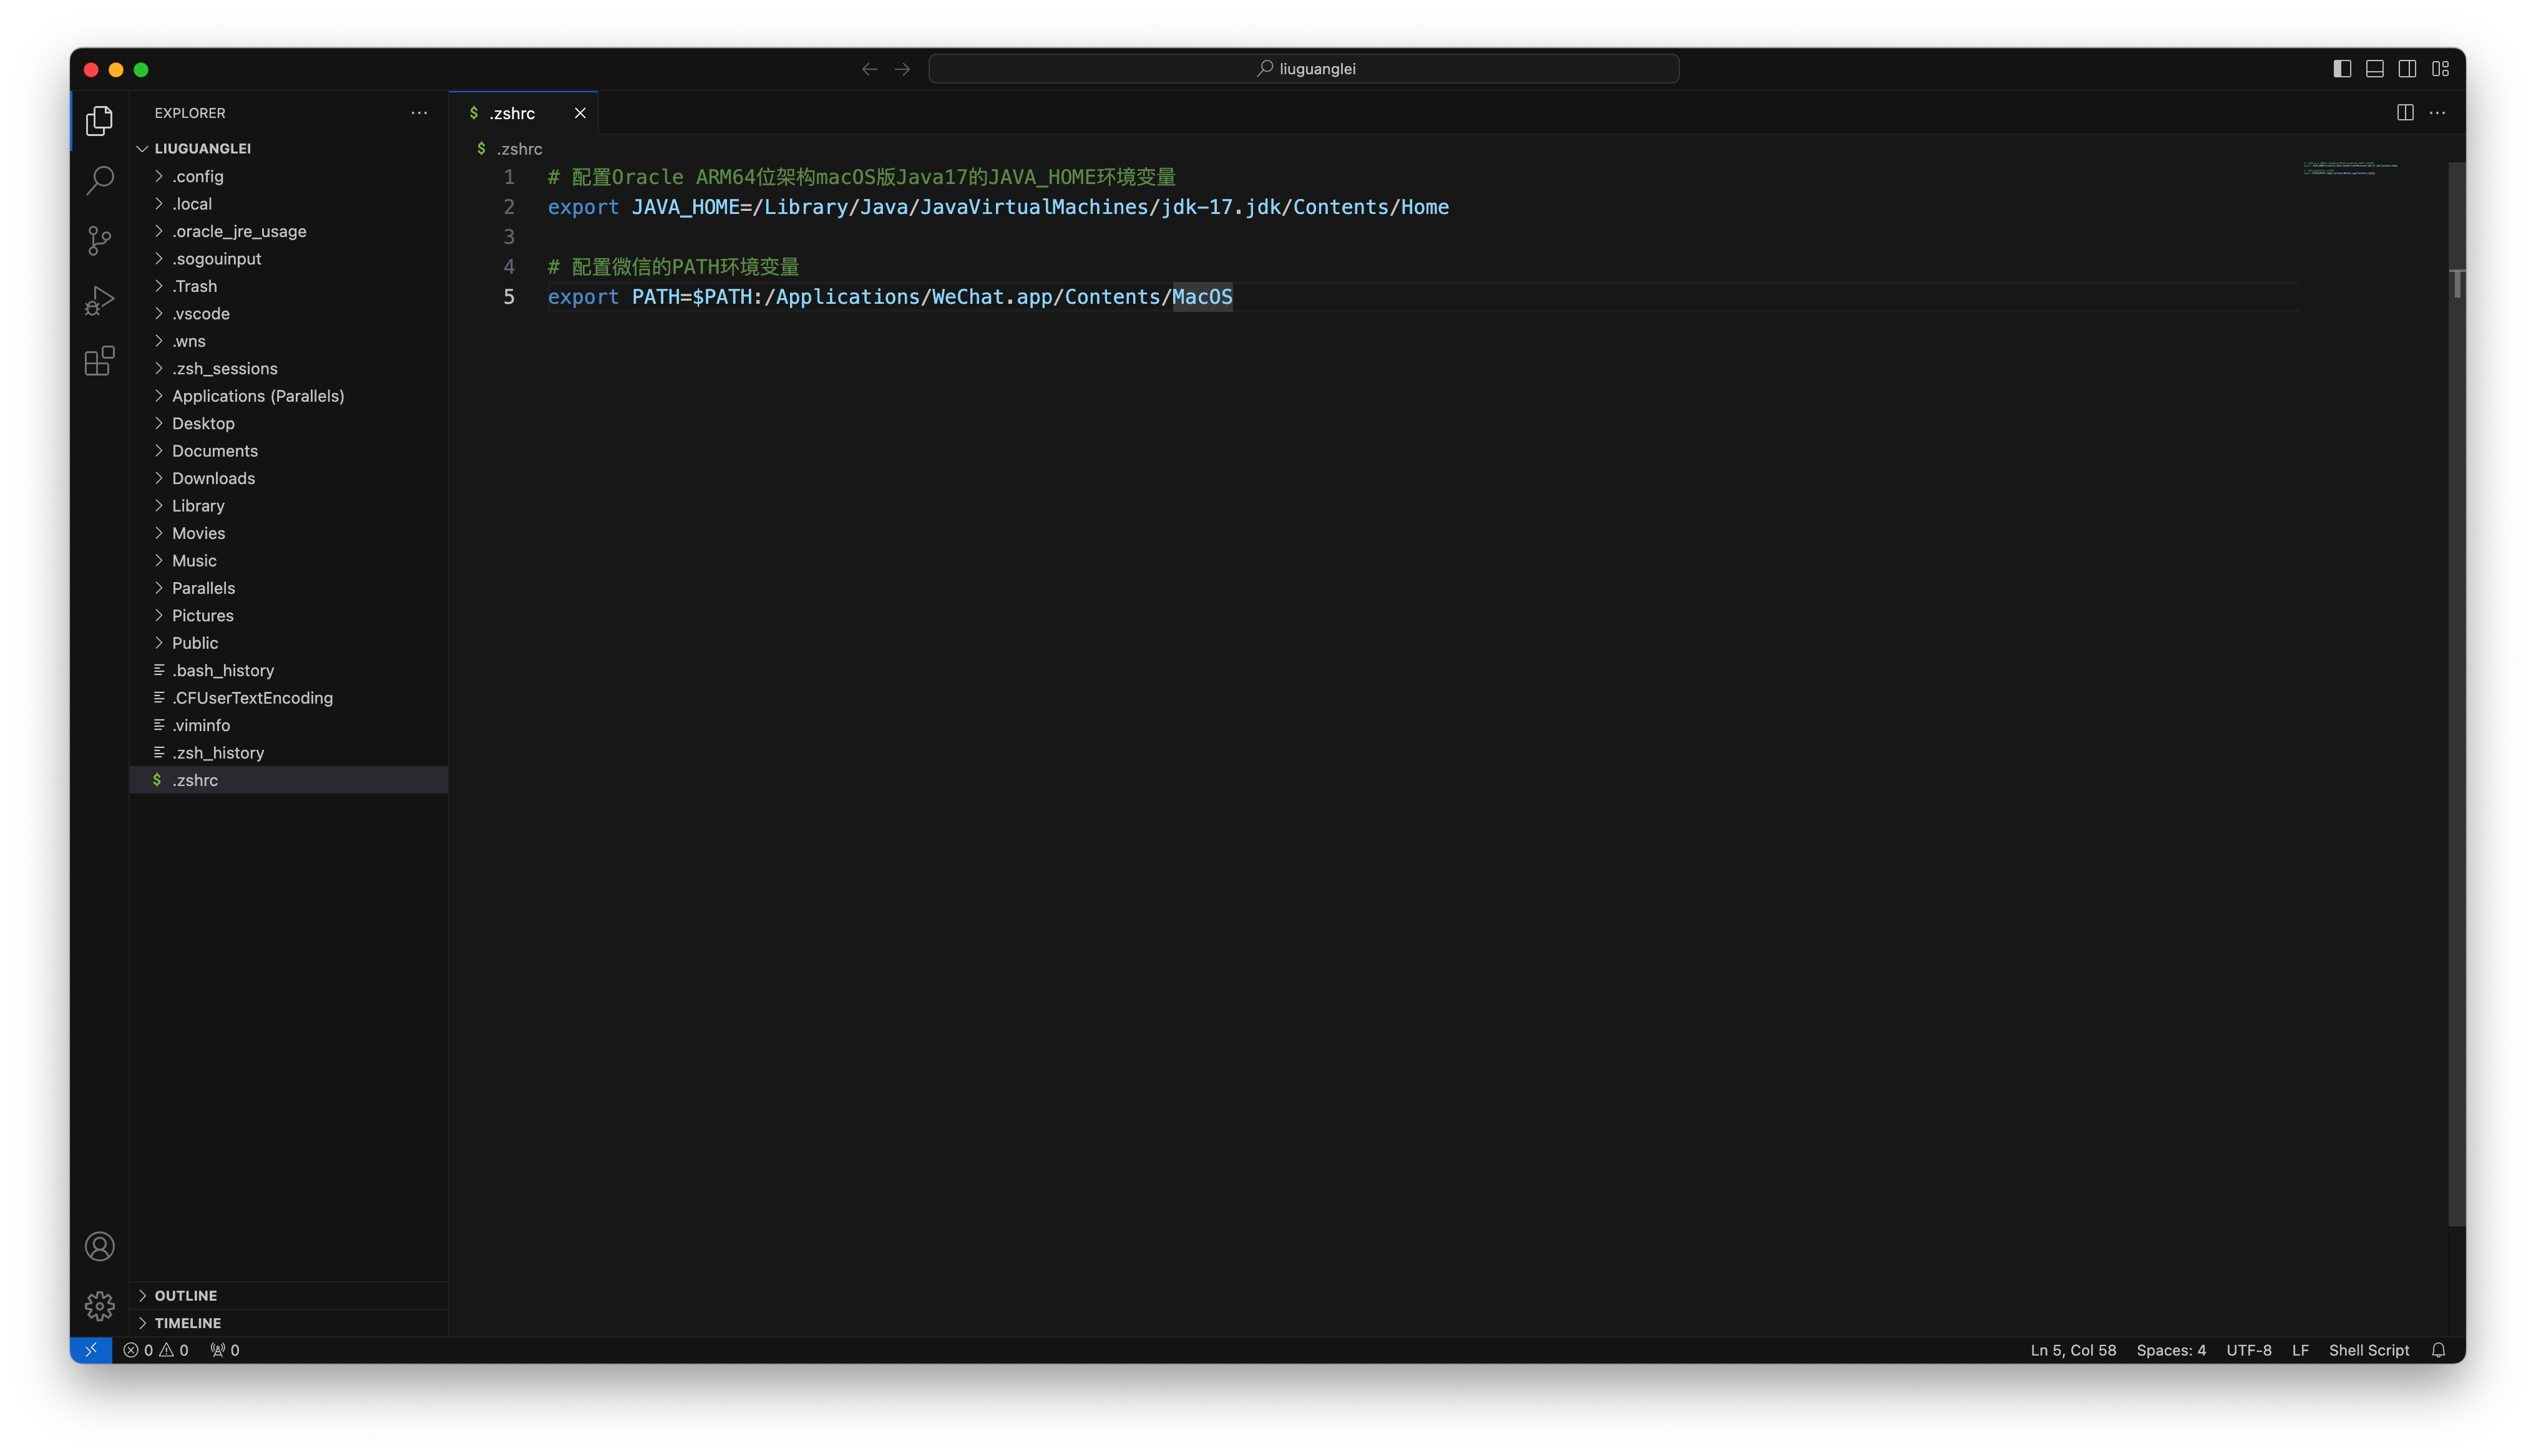Screen dimensions: 2536x1456
Task: Open Explorer views and more actions menu
Action: (x=419, y=113)
